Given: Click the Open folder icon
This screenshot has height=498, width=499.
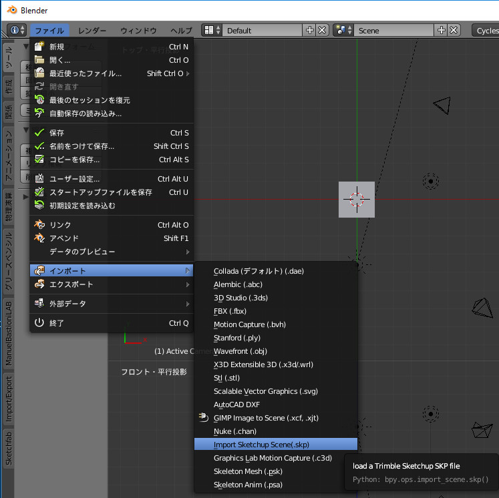Looking at the screenshot, I should (39, 60).
